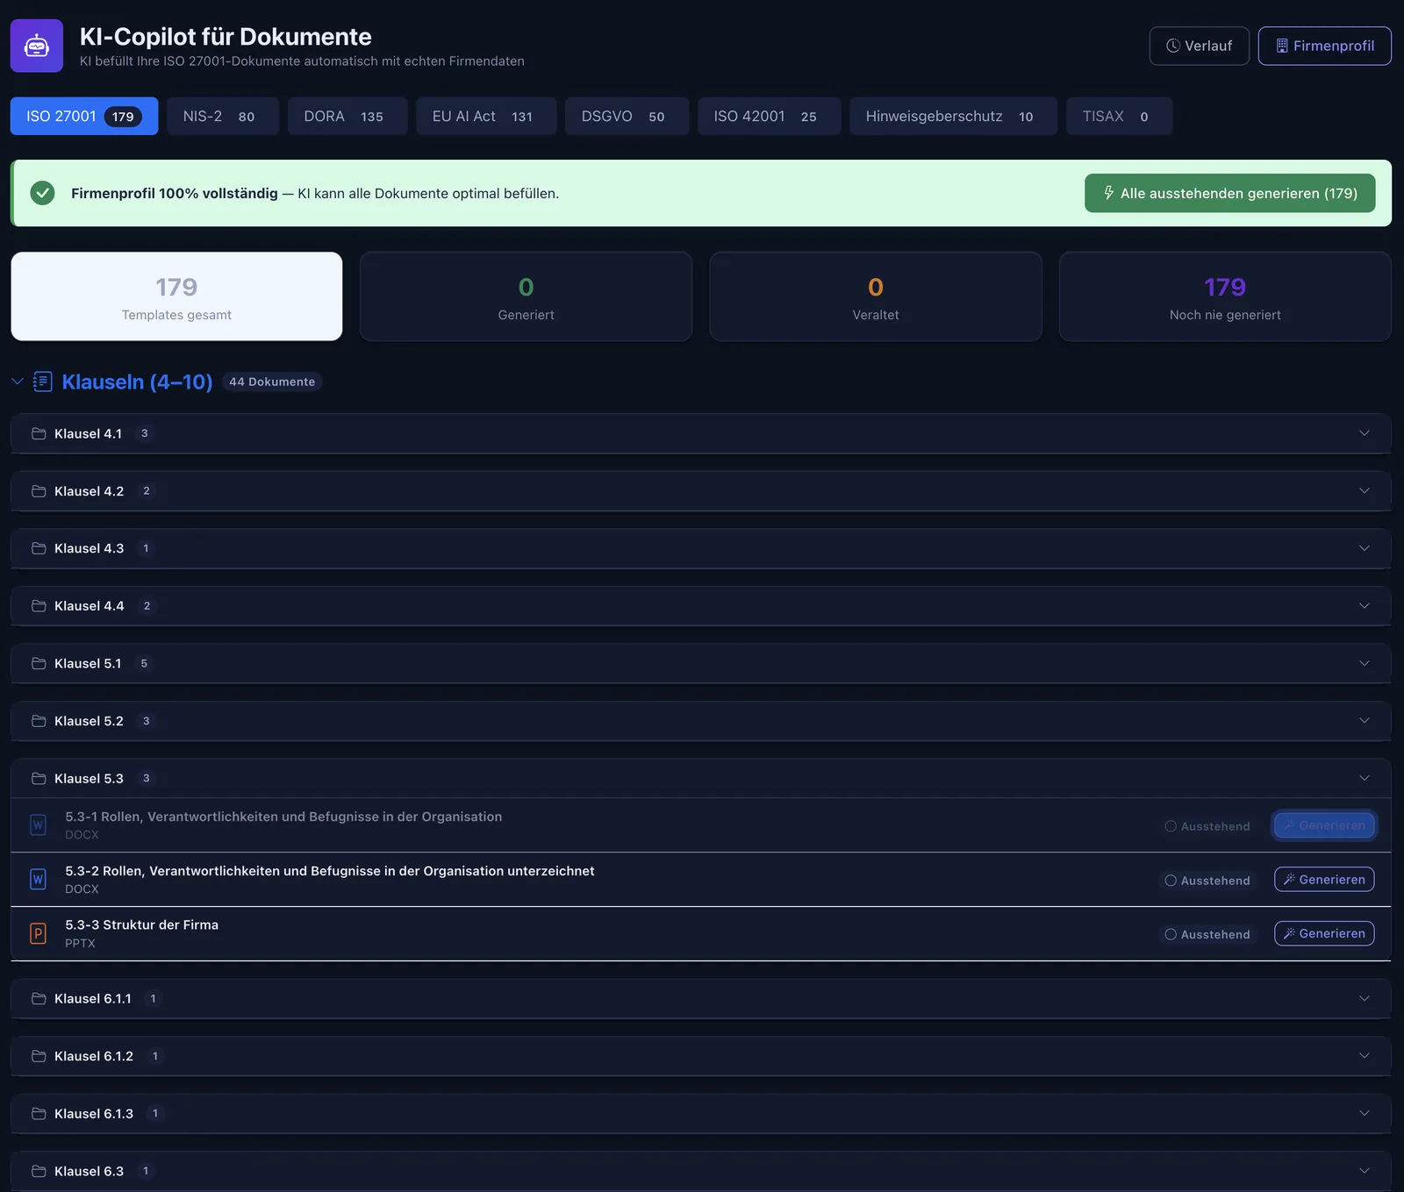Click the folder icon of Klausel 6.1.1
Screen dimensions: 1404x1192
[39, 999]
